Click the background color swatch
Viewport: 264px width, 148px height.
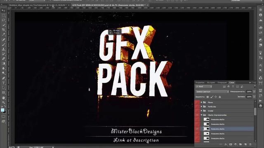(5, 112)
